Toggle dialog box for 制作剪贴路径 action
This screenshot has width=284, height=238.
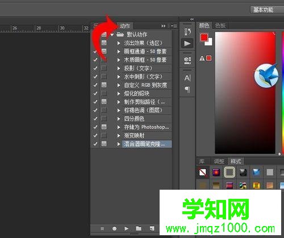(x=104, y=102)
